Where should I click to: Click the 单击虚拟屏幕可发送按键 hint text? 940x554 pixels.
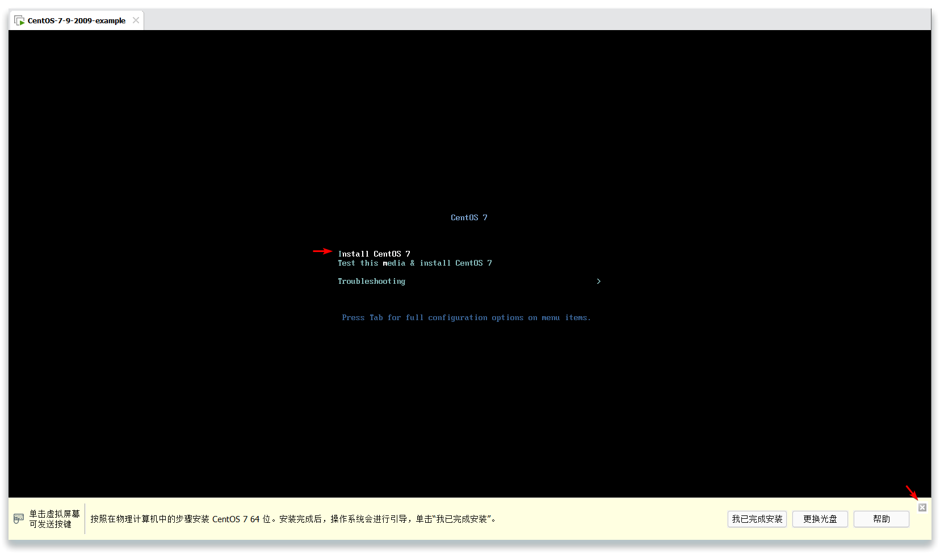coord(54,519)
